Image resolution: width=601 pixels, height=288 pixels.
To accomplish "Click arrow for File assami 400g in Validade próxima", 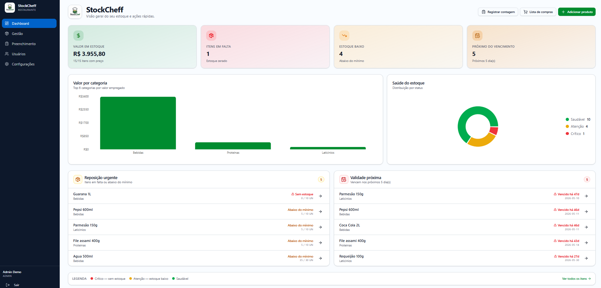I will coord(586,243).
